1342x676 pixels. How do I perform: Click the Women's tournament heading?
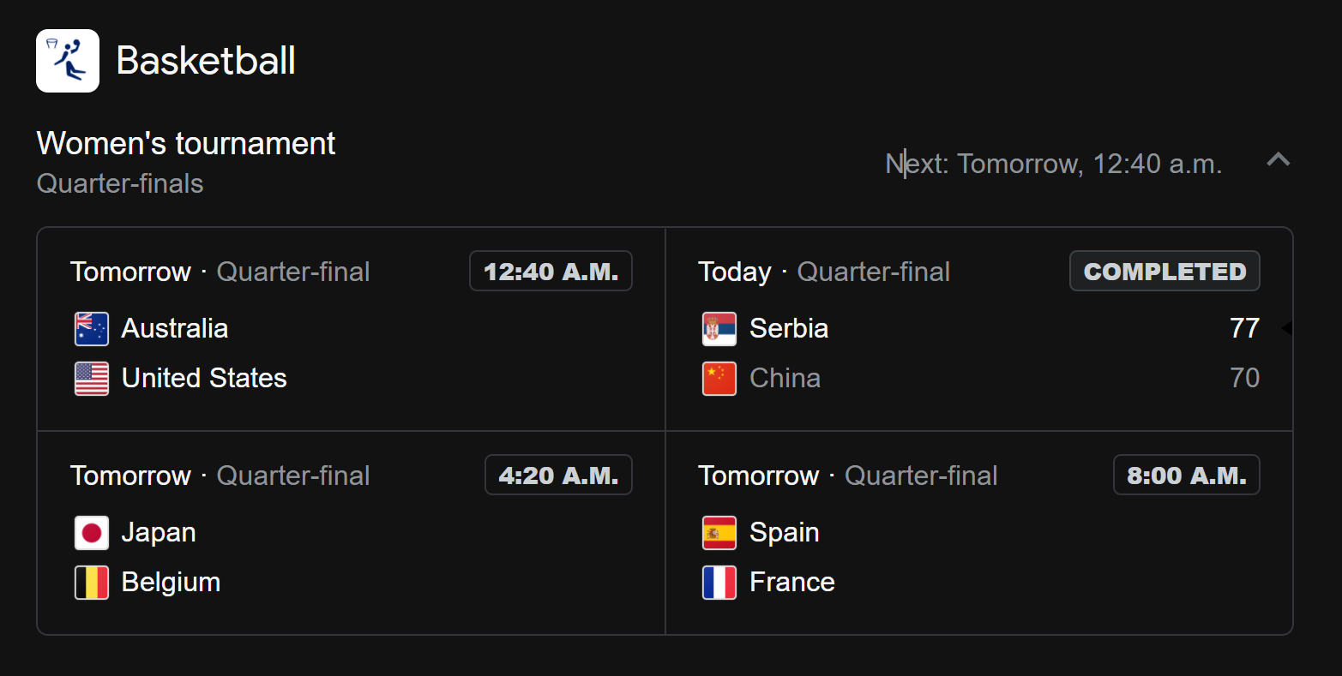coord(186,143)
